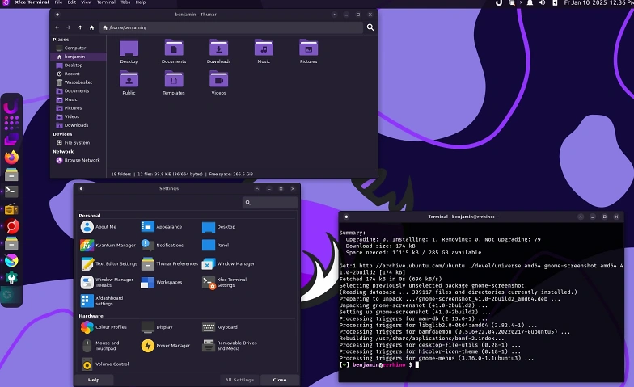Open volume indicator in top panel
634x387 pixels.
(542, 3)
